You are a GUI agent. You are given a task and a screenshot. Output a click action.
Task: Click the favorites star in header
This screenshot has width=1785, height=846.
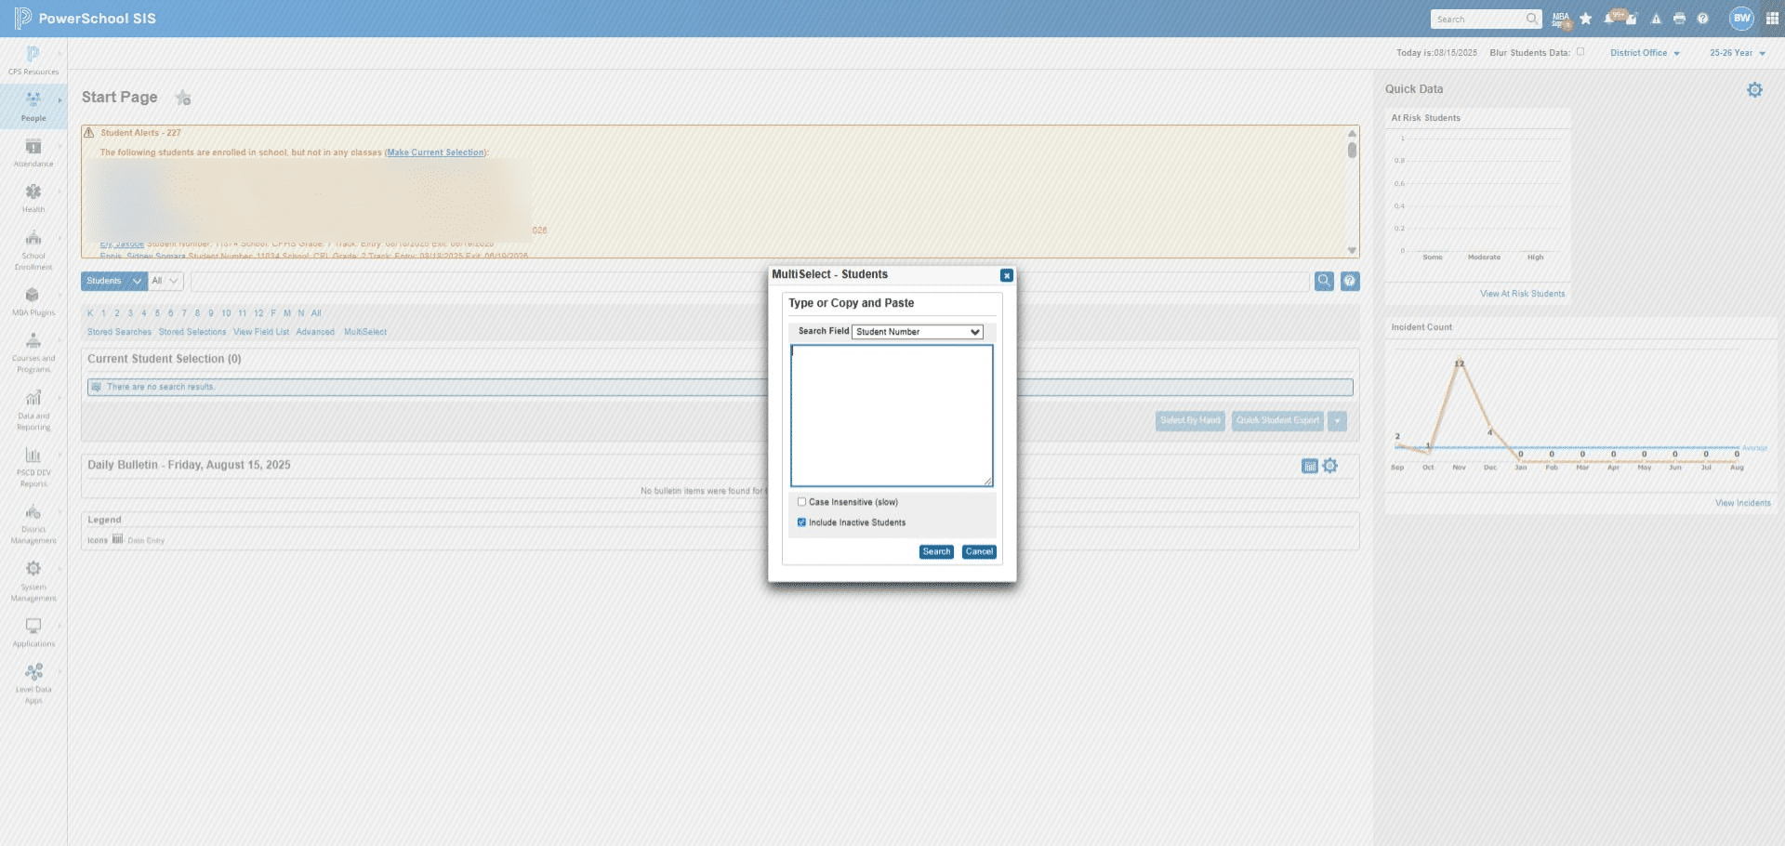pos(1586,19)
